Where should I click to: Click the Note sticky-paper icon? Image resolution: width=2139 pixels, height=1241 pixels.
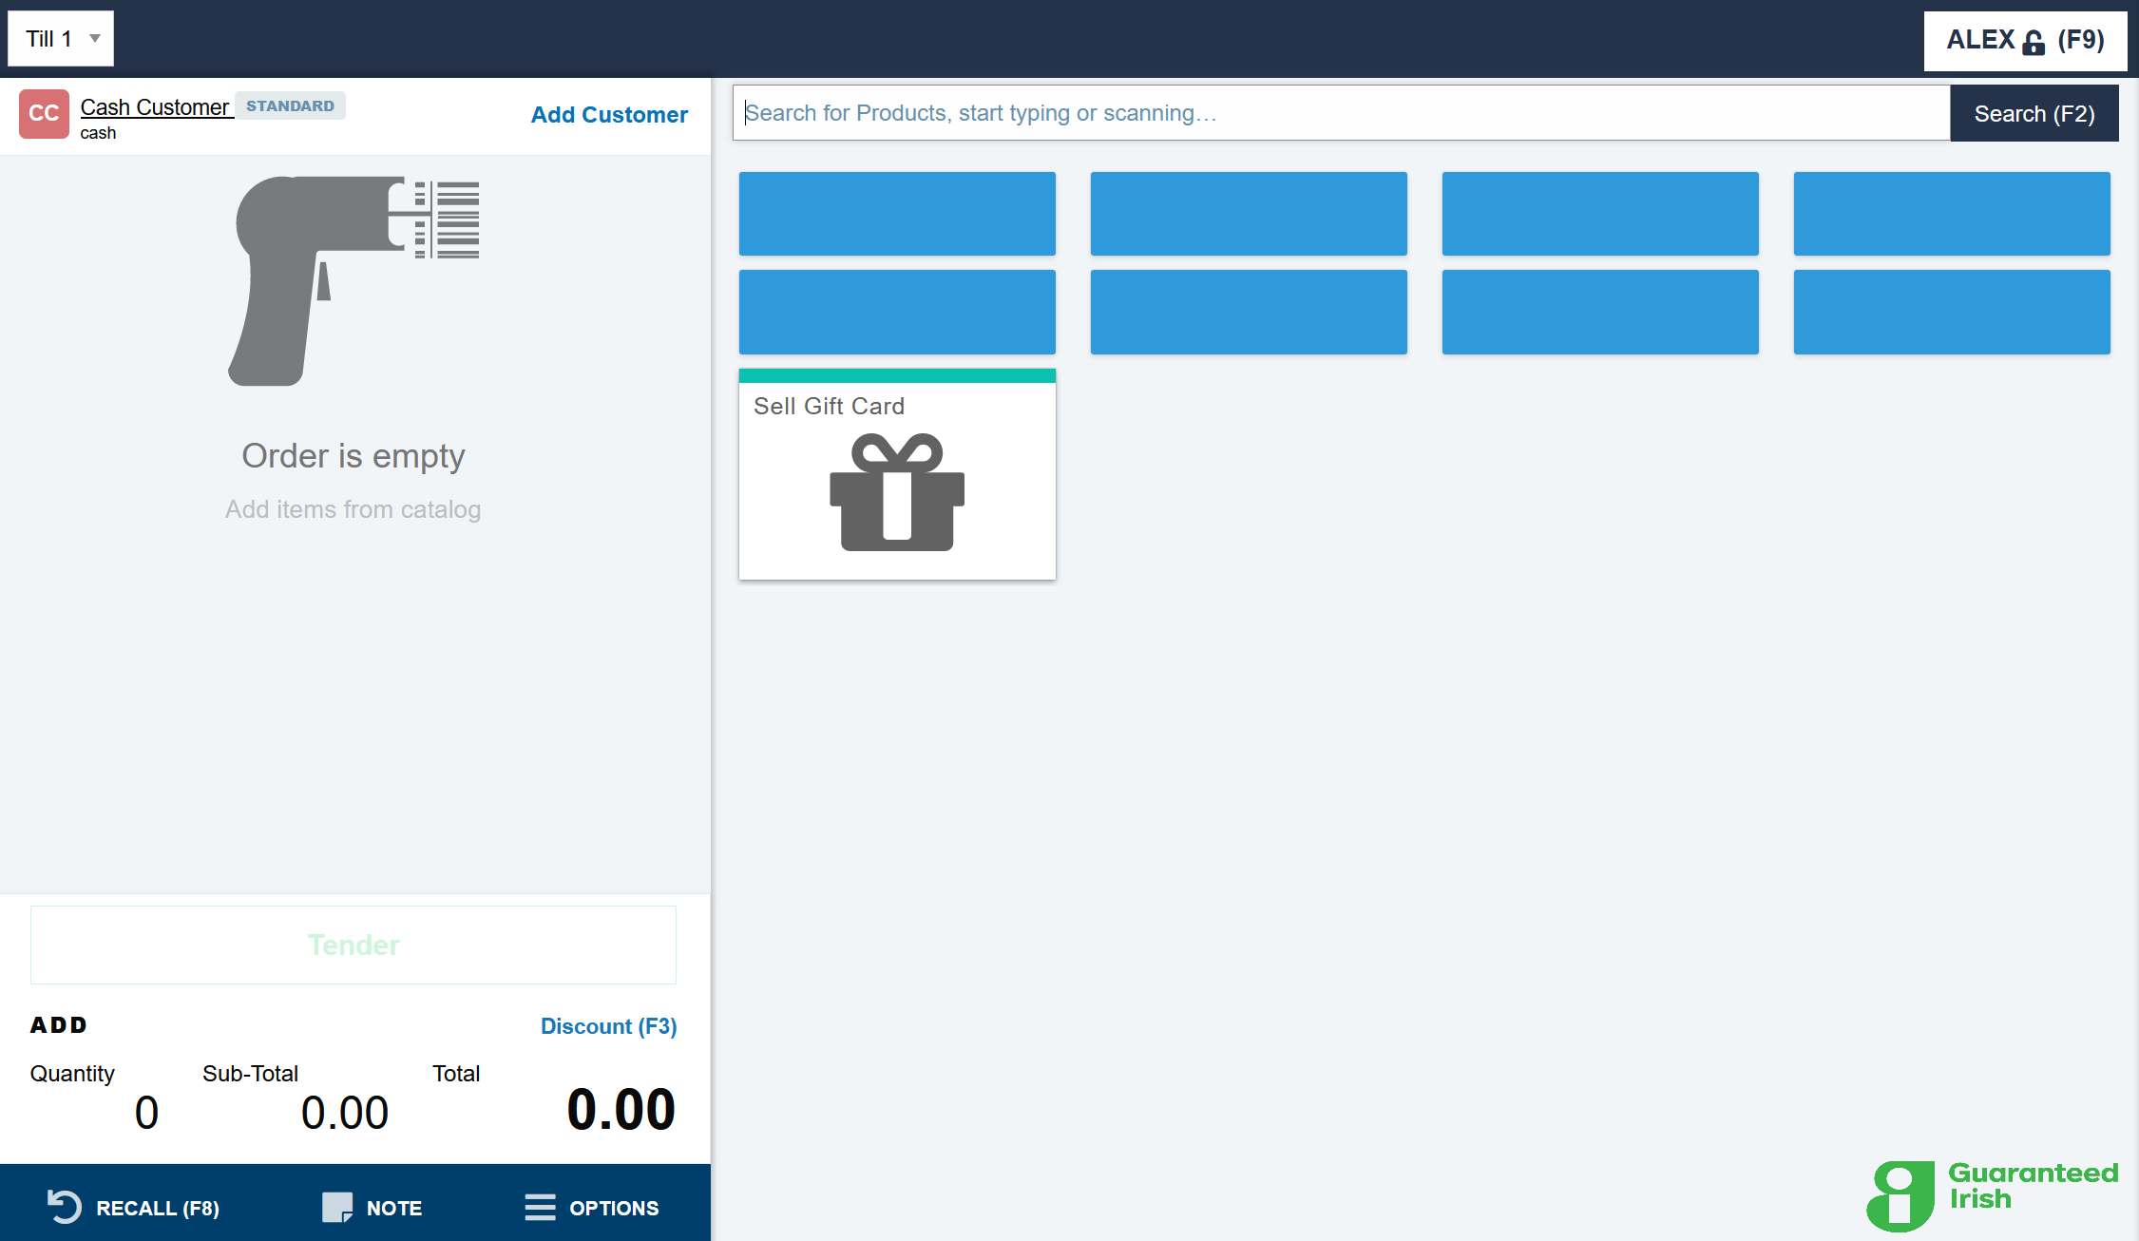[x=336, y=1207]
